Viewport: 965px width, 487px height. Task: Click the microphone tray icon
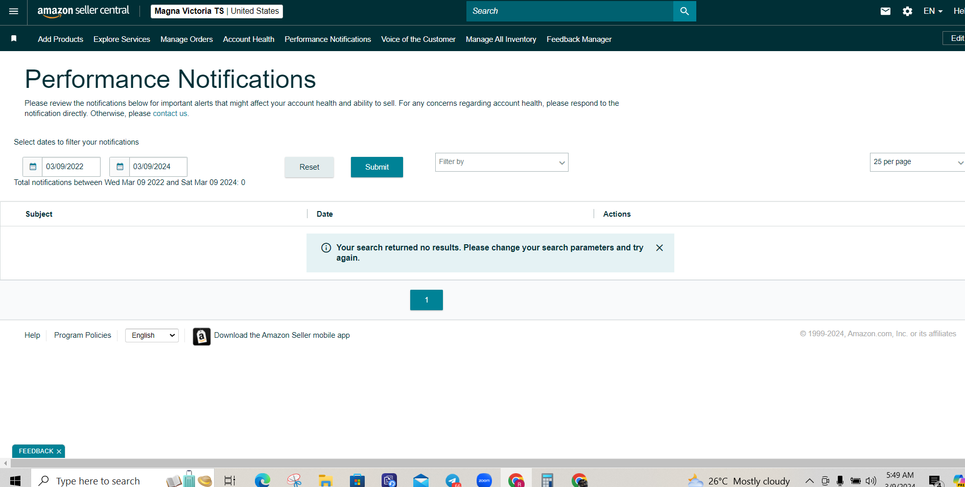pyautogui.click(x=840, y=480)
